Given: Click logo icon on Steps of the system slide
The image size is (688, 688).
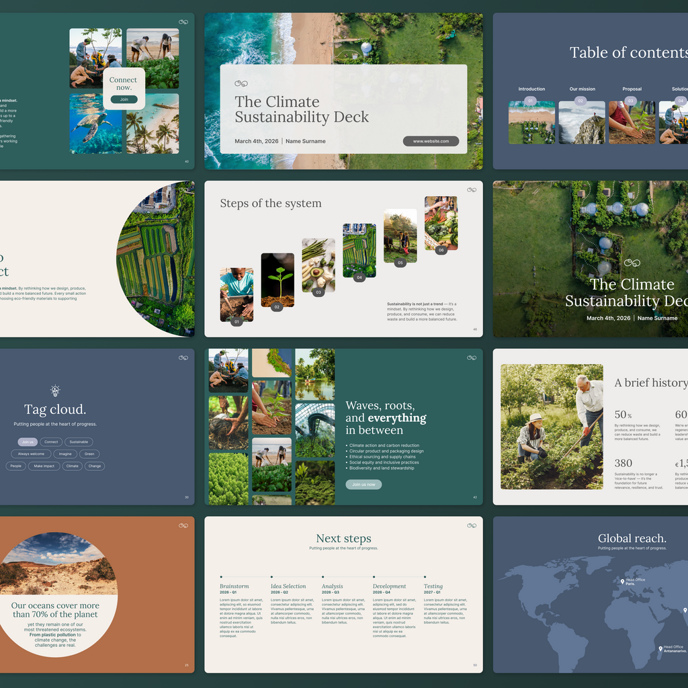Looking at the screenshot, I should 471,190.
